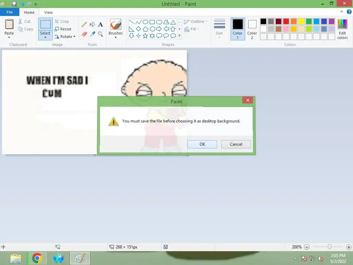Viewport: 353px width, 265px height.
Task: Select the Text tool
Action: pos(100,24)
